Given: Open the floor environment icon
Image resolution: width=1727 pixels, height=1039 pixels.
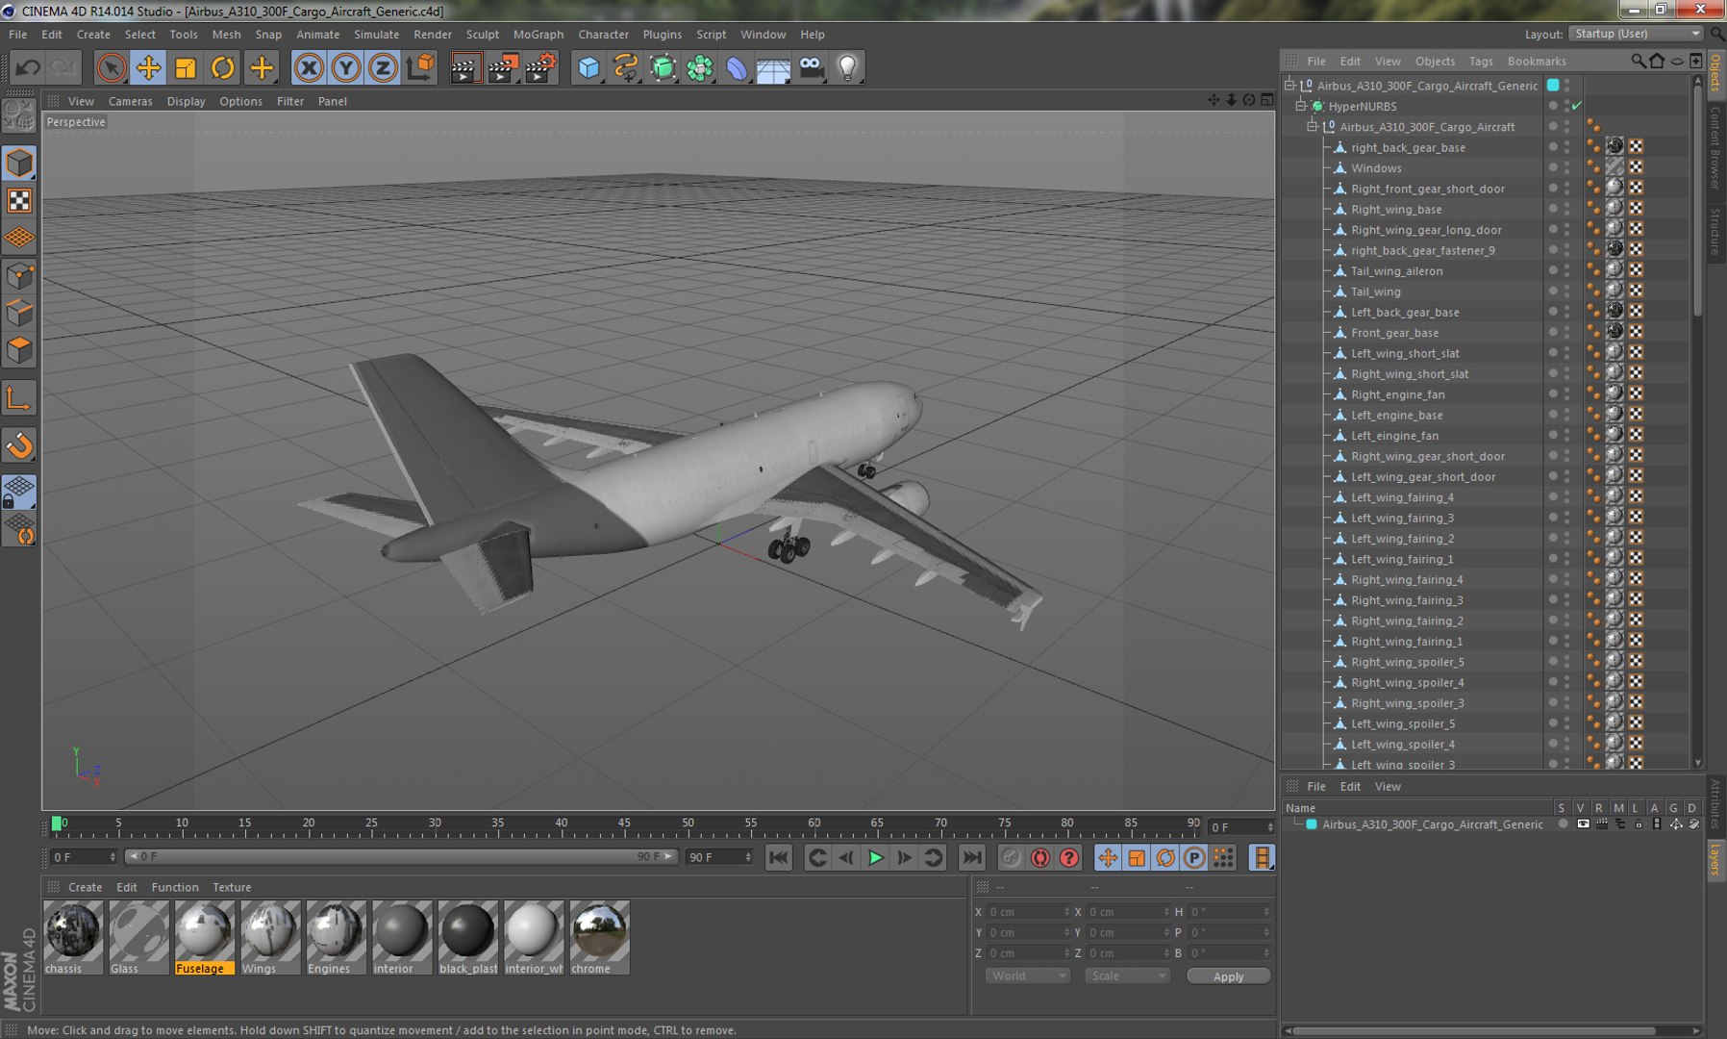Looking at the screenshot, I should [774, 67].
